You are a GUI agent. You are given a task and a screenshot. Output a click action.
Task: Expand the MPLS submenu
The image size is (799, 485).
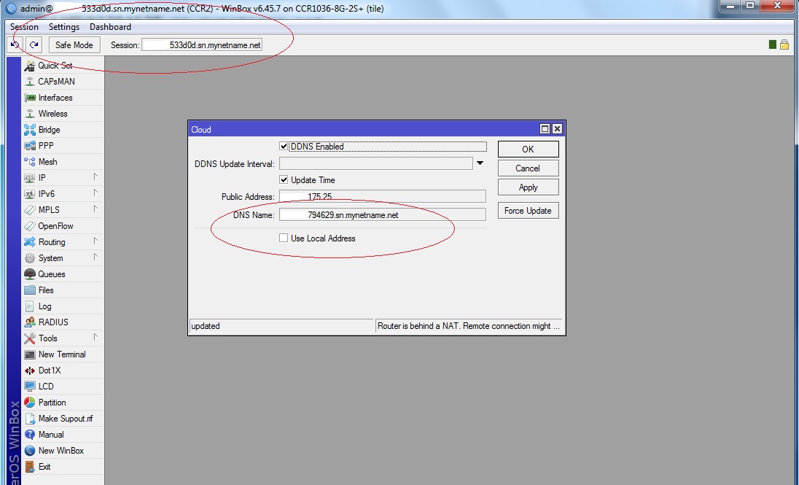pos(96,209)
